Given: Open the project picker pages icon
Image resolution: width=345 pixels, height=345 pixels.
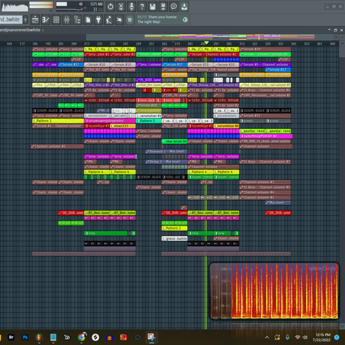Looking at the screenshot, I should 88,20.
